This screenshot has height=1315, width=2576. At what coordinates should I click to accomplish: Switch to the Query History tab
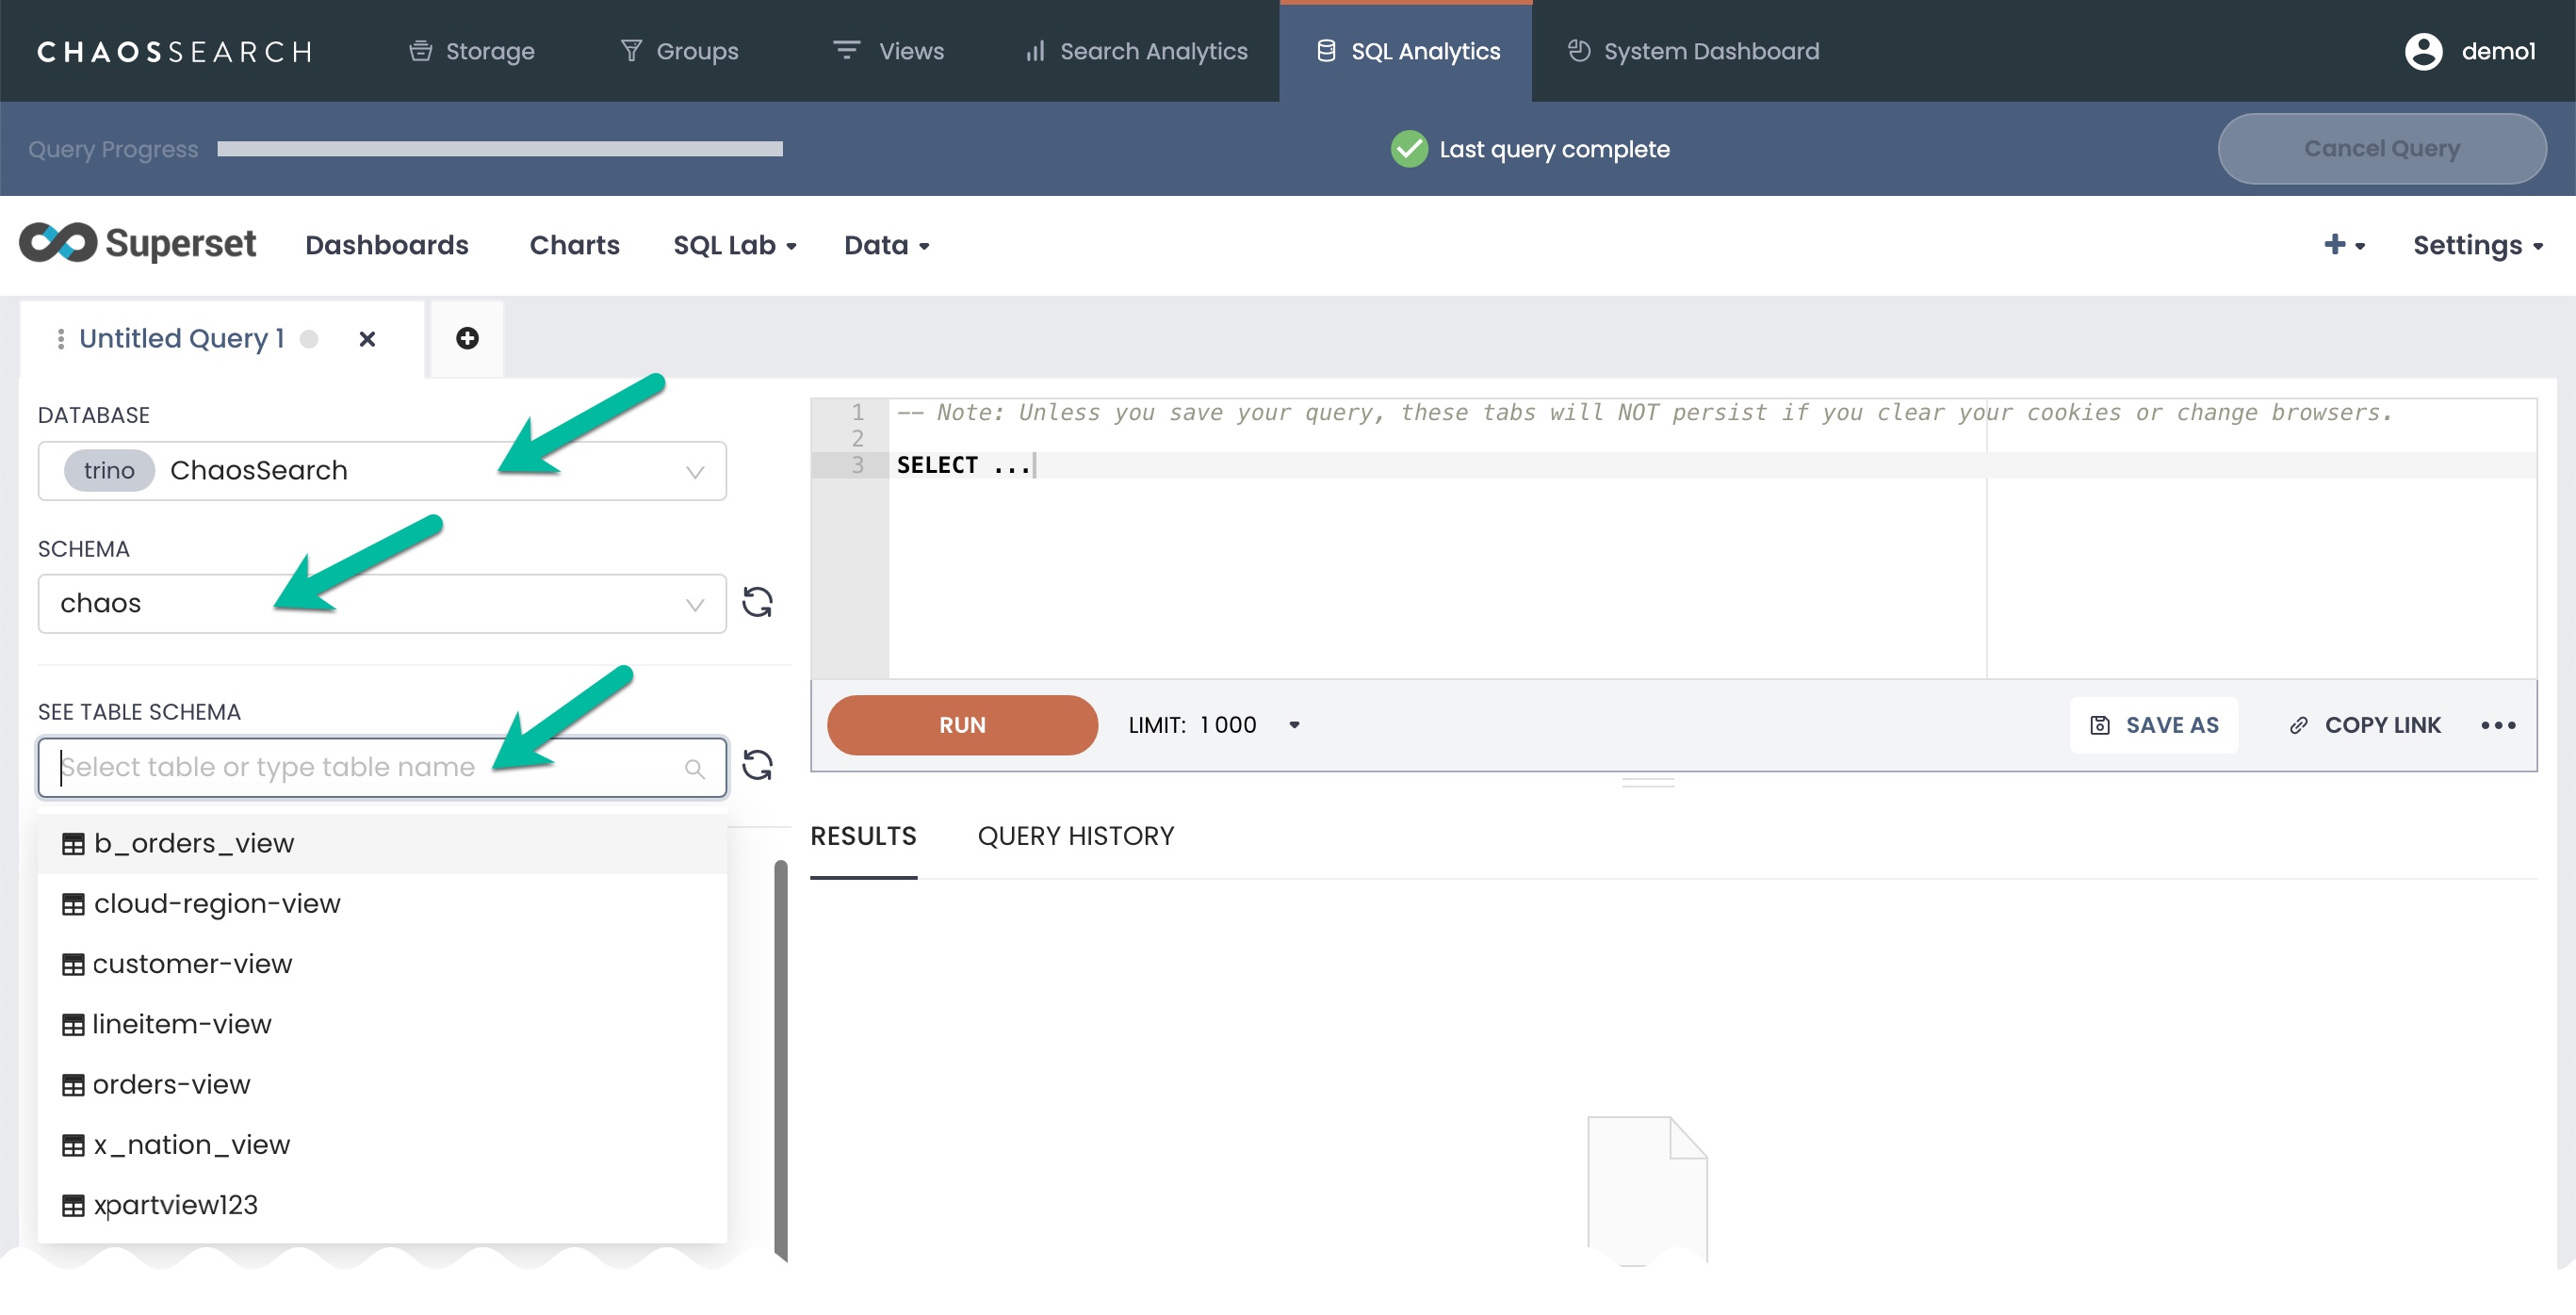click(x=1075, y=836)
